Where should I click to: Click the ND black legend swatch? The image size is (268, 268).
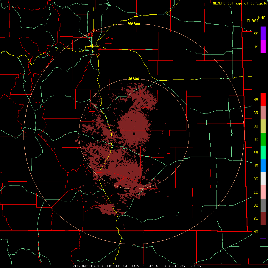(263, 232)
